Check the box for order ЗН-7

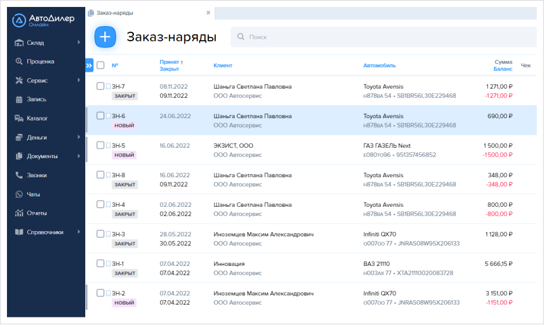coord(100,86)
